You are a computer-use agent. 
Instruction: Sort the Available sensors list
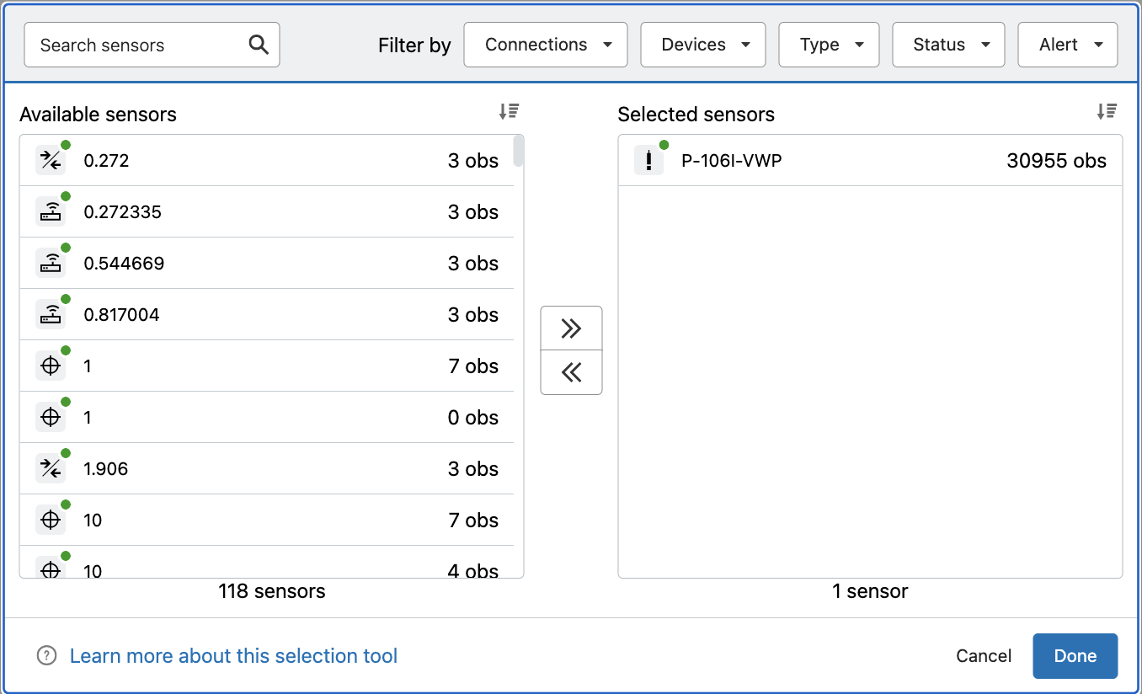(x=509, y=111)
